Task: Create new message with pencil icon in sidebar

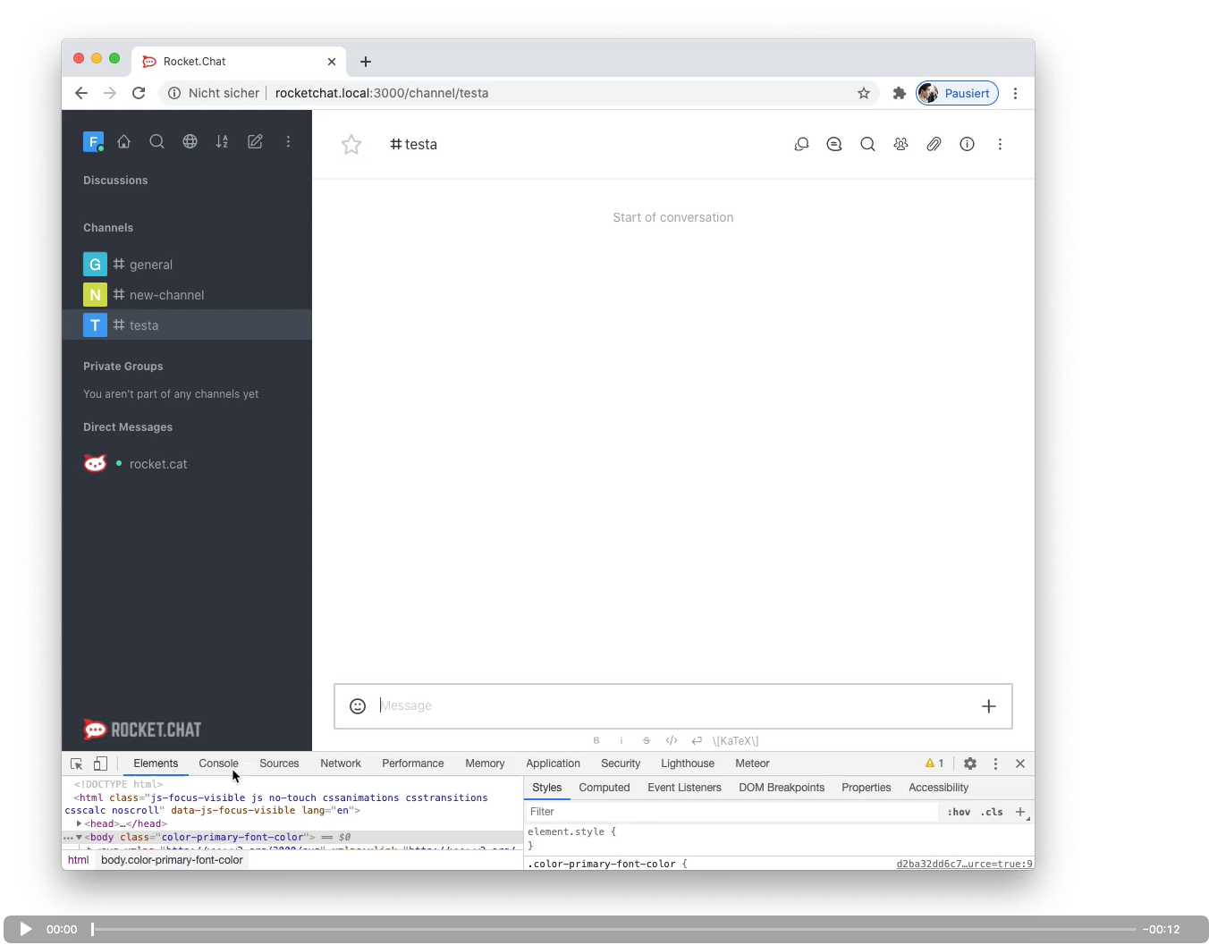Action: [x=255, y=141]
